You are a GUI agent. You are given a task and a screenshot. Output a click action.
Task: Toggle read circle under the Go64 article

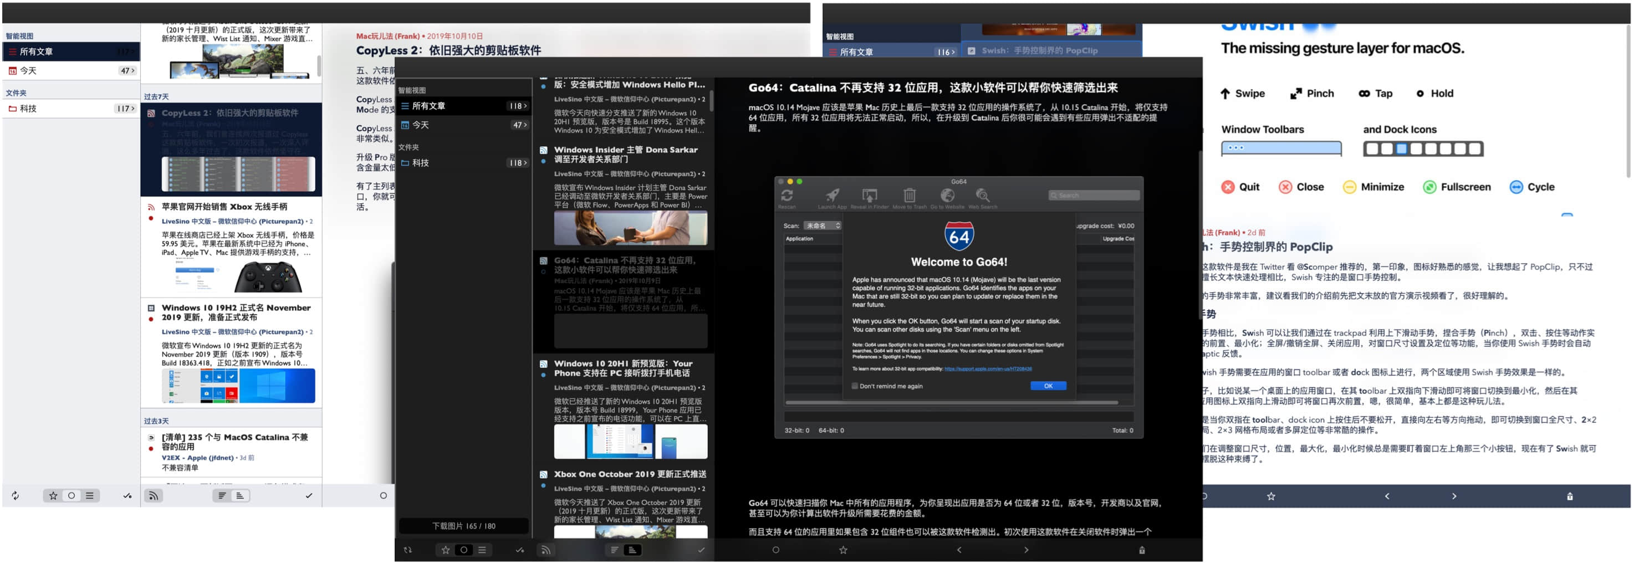pos(776,550)
